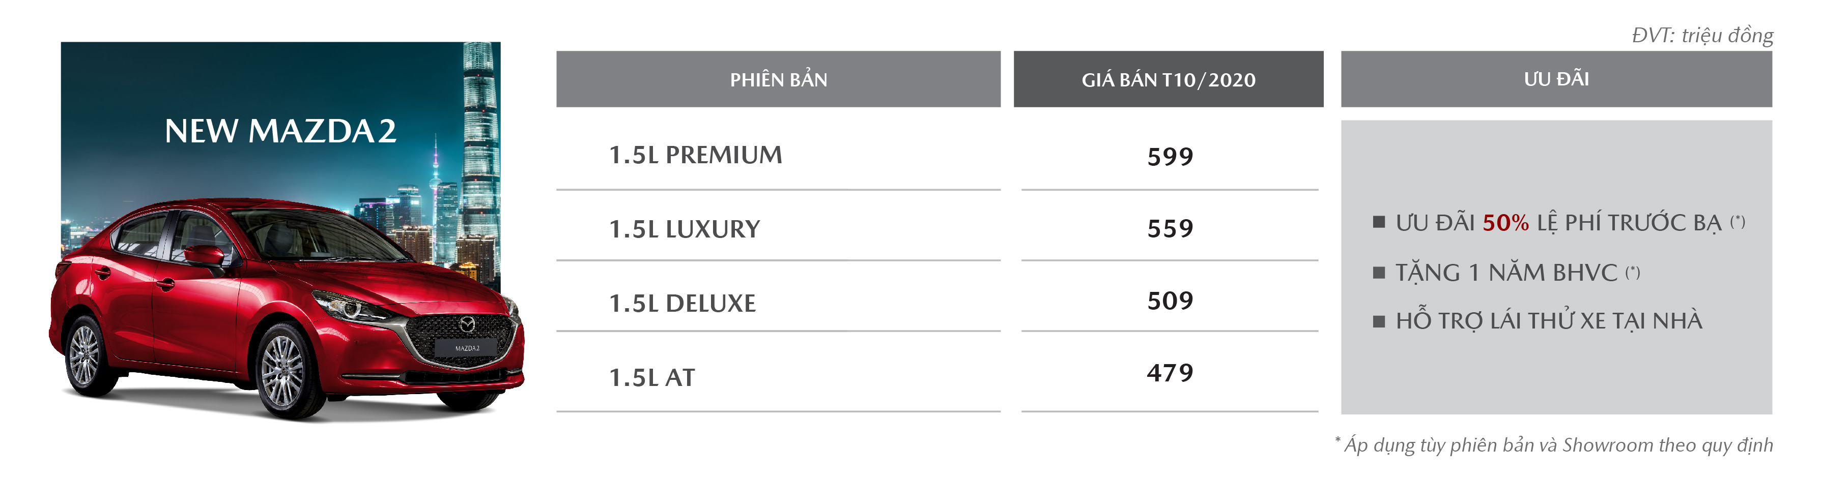Screen dimensions: 1821x477
Task: Click the 599 price value
Action: 1170,156
